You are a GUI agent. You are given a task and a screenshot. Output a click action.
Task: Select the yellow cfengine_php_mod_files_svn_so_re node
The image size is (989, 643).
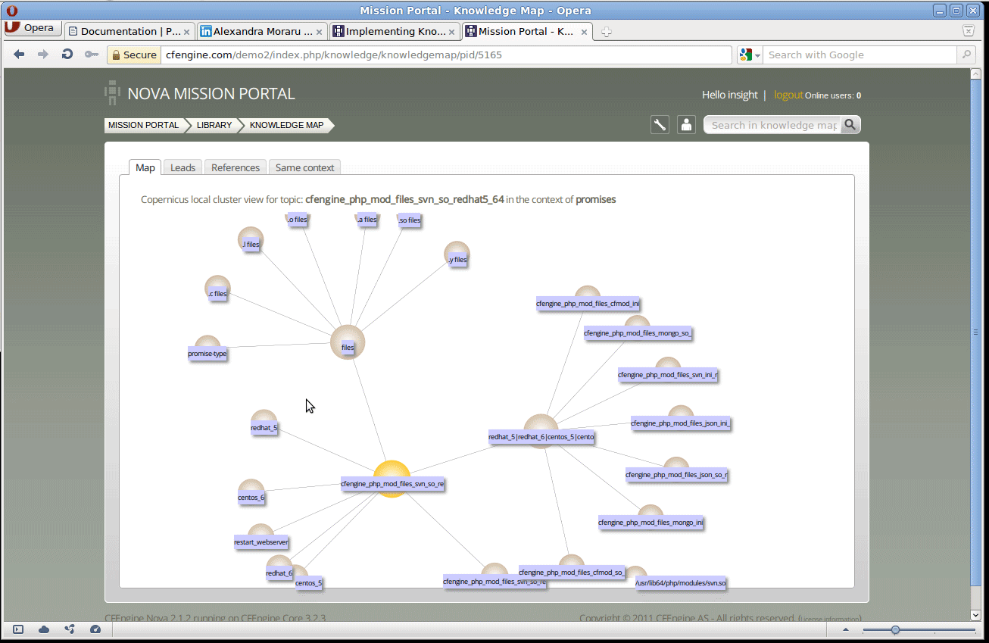coord(392,479)
